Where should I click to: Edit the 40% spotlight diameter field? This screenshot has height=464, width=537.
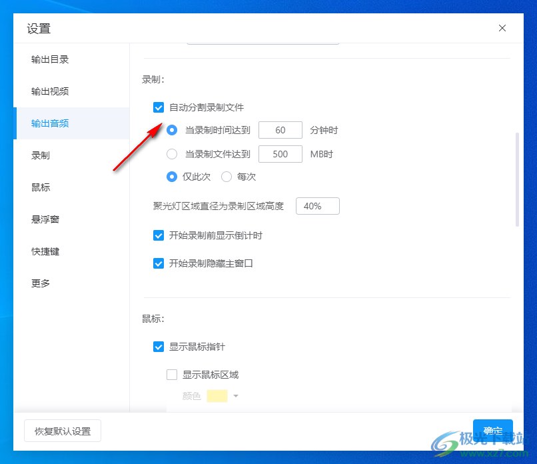click(318, 206)
